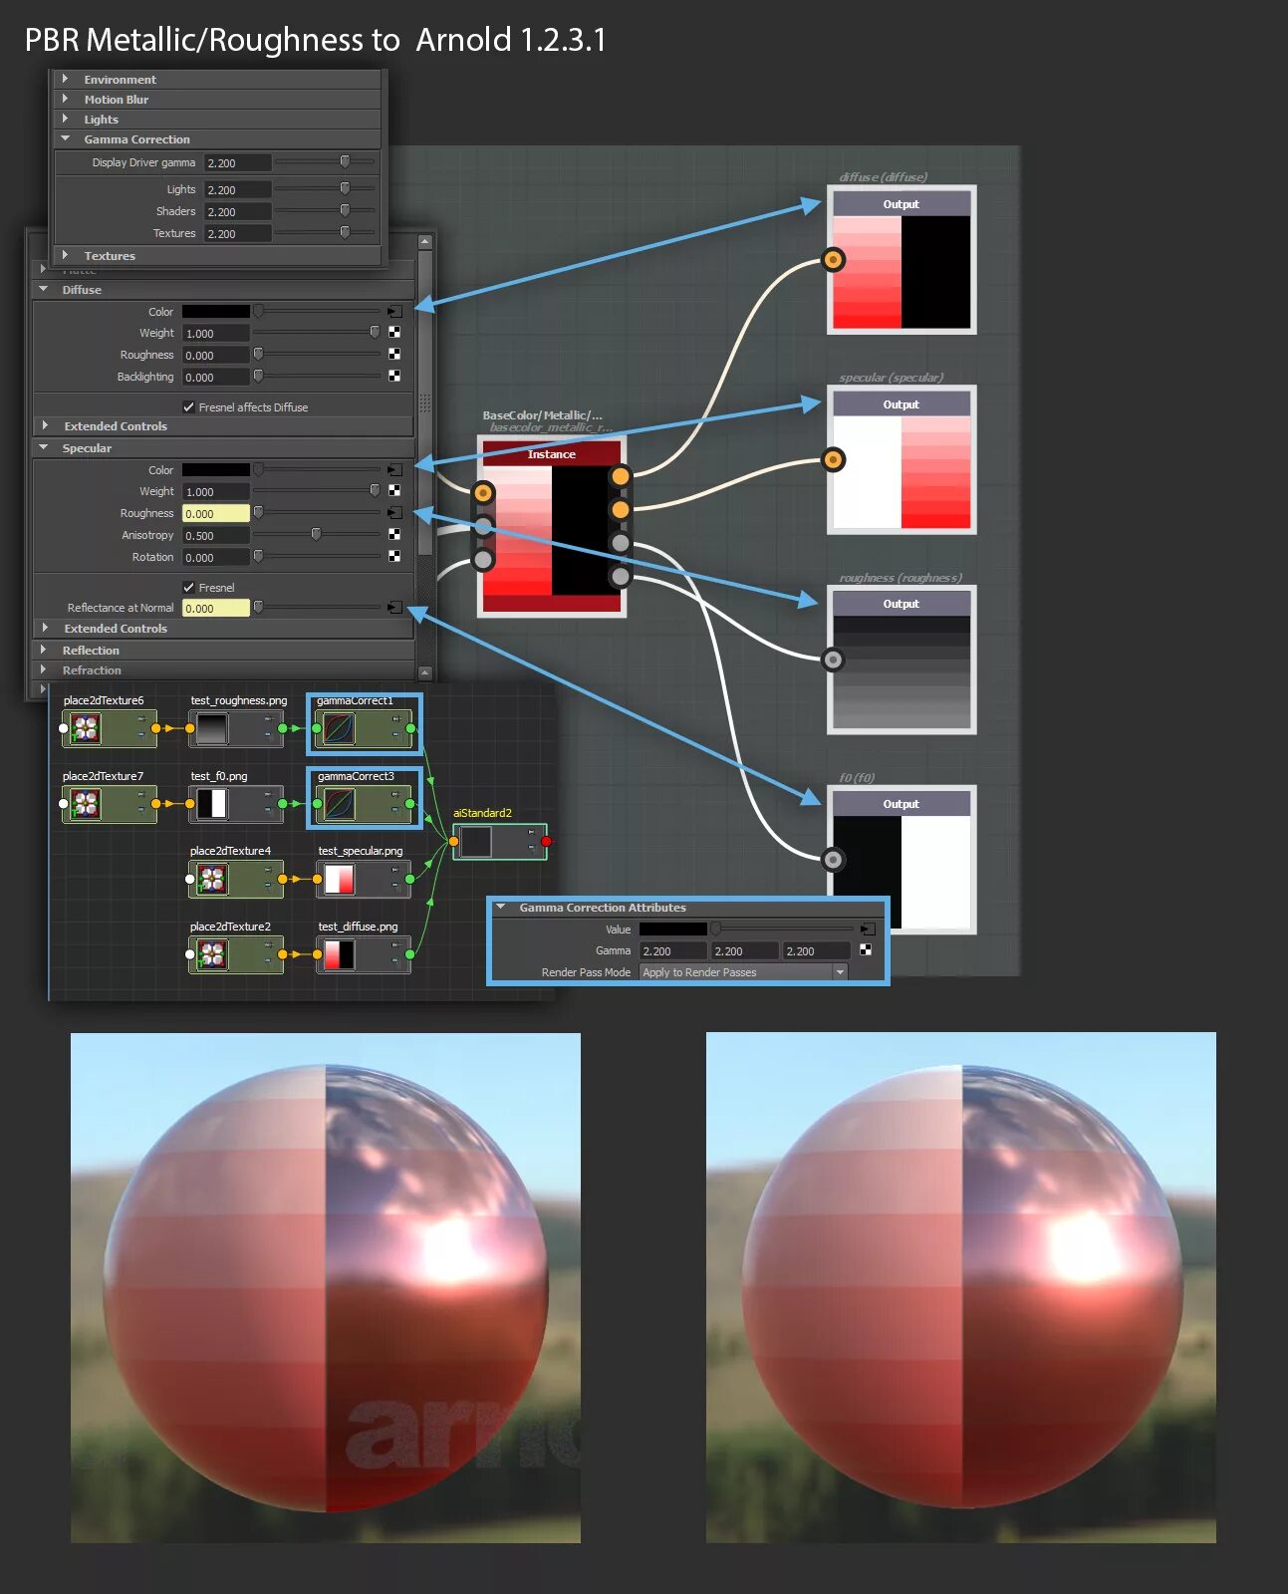
Task: Click the attribute editor scrollbar up arrow
Action: pyautogui.click(x=425, y=242)
